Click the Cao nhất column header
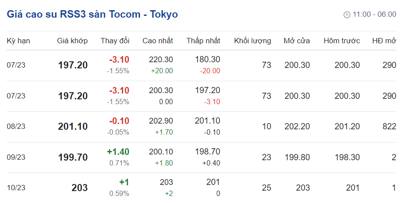Screen dimensions: 403x203 tap(158, 41)
